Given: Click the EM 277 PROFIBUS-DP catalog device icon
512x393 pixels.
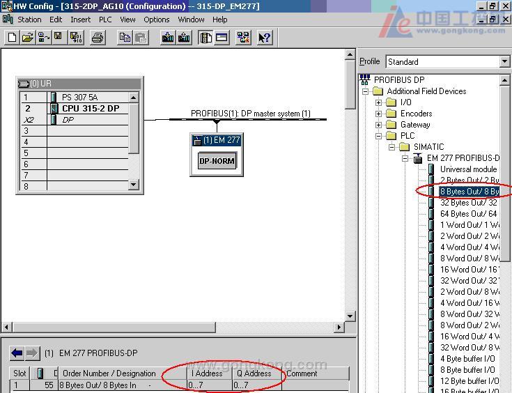Looking at the screenshot, I should 418,158.
